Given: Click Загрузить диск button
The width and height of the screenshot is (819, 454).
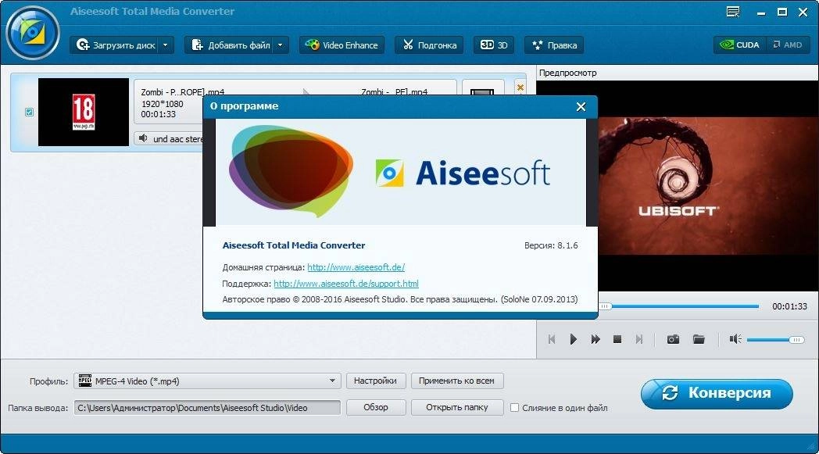Looking at the screenshot, I should (116, 45).
